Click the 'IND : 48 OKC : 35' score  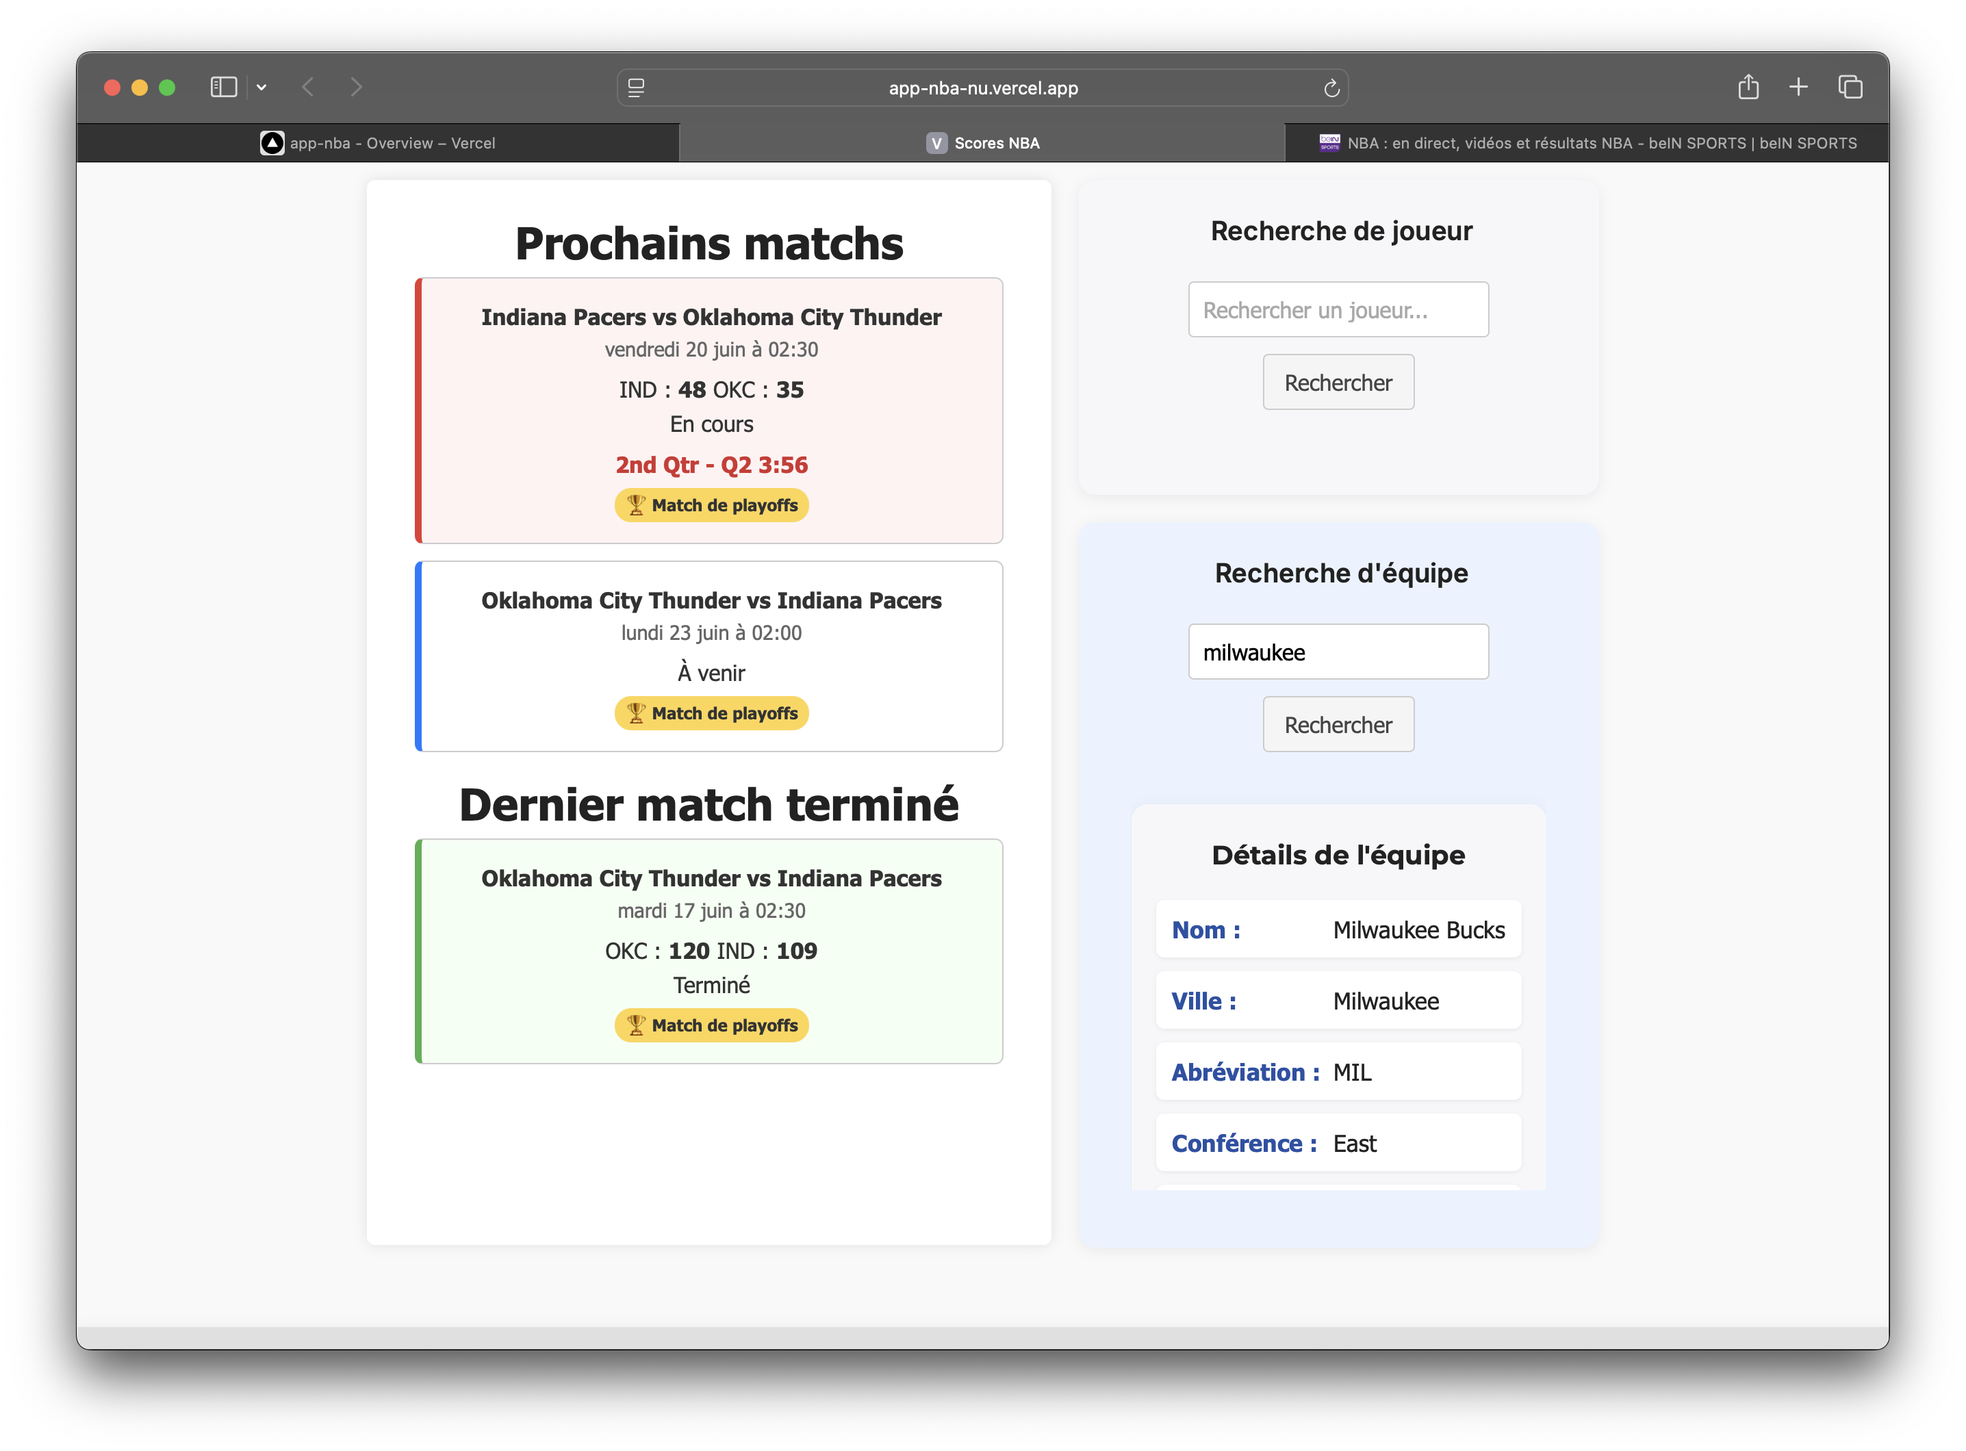coord(711,389)
